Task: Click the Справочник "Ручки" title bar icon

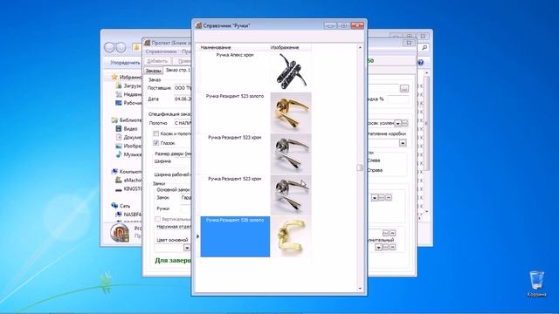Action: click(198, 25)
